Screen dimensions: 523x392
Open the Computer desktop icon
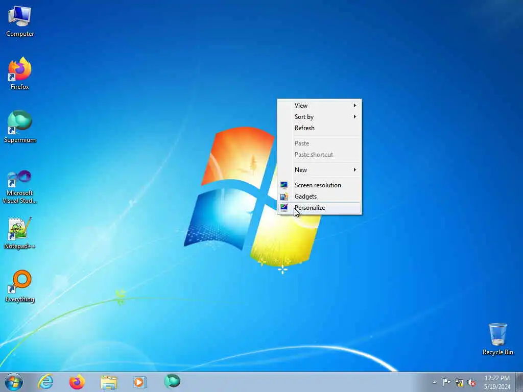tap(20, 20)
